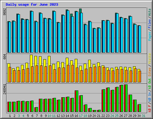
Task: Select green weekend day 3 label
Action: 19,116
